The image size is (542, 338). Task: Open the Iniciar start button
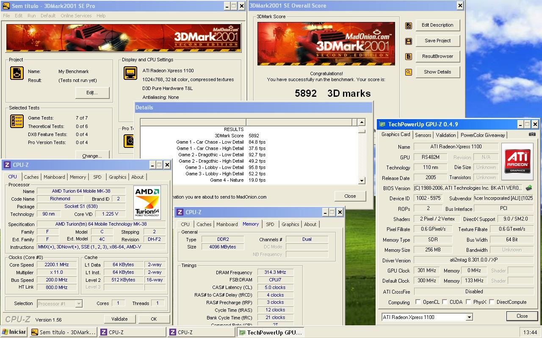[x=14, y=332]
